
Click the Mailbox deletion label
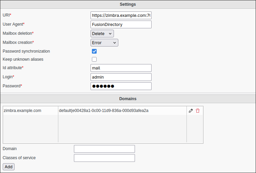(x=18, y=33)
